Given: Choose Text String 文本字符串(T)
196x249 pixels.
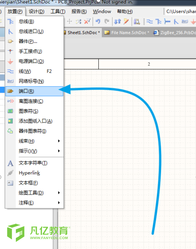Looking at the screenshot, I should point(34,163).
